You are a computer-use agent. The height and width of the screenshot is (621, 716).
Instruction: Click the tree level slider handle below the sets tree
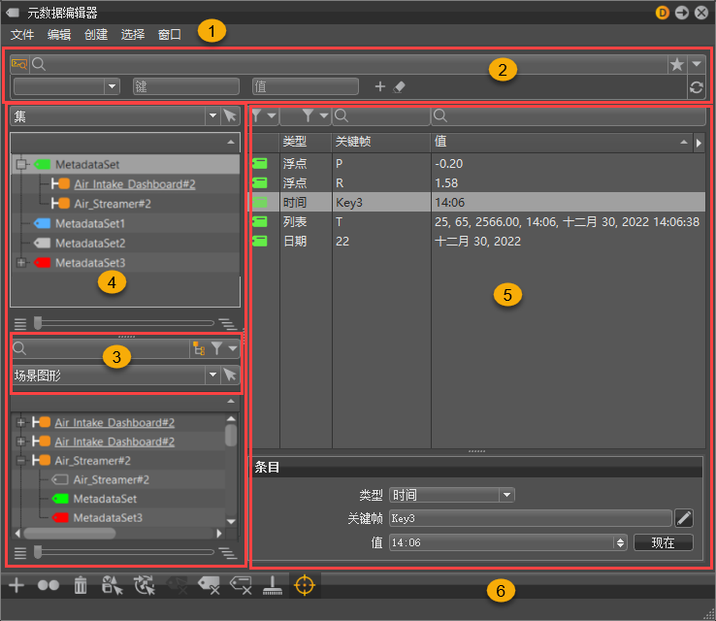pos(38,323)
